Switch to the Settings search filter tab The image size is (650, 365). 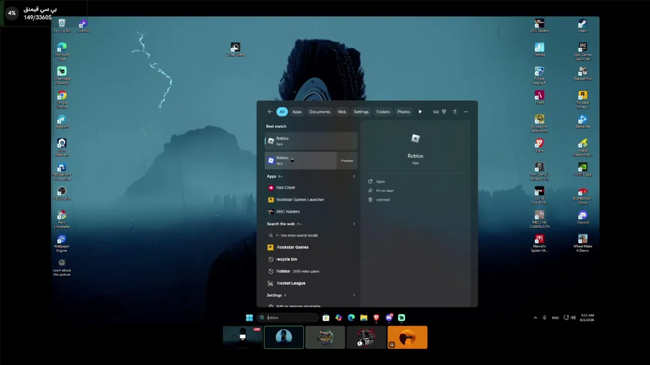coord(361,112)
